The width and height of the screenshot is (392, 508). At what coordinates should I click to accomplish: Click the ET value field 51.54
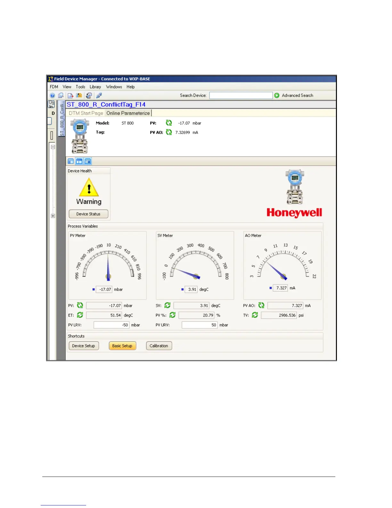104,315
